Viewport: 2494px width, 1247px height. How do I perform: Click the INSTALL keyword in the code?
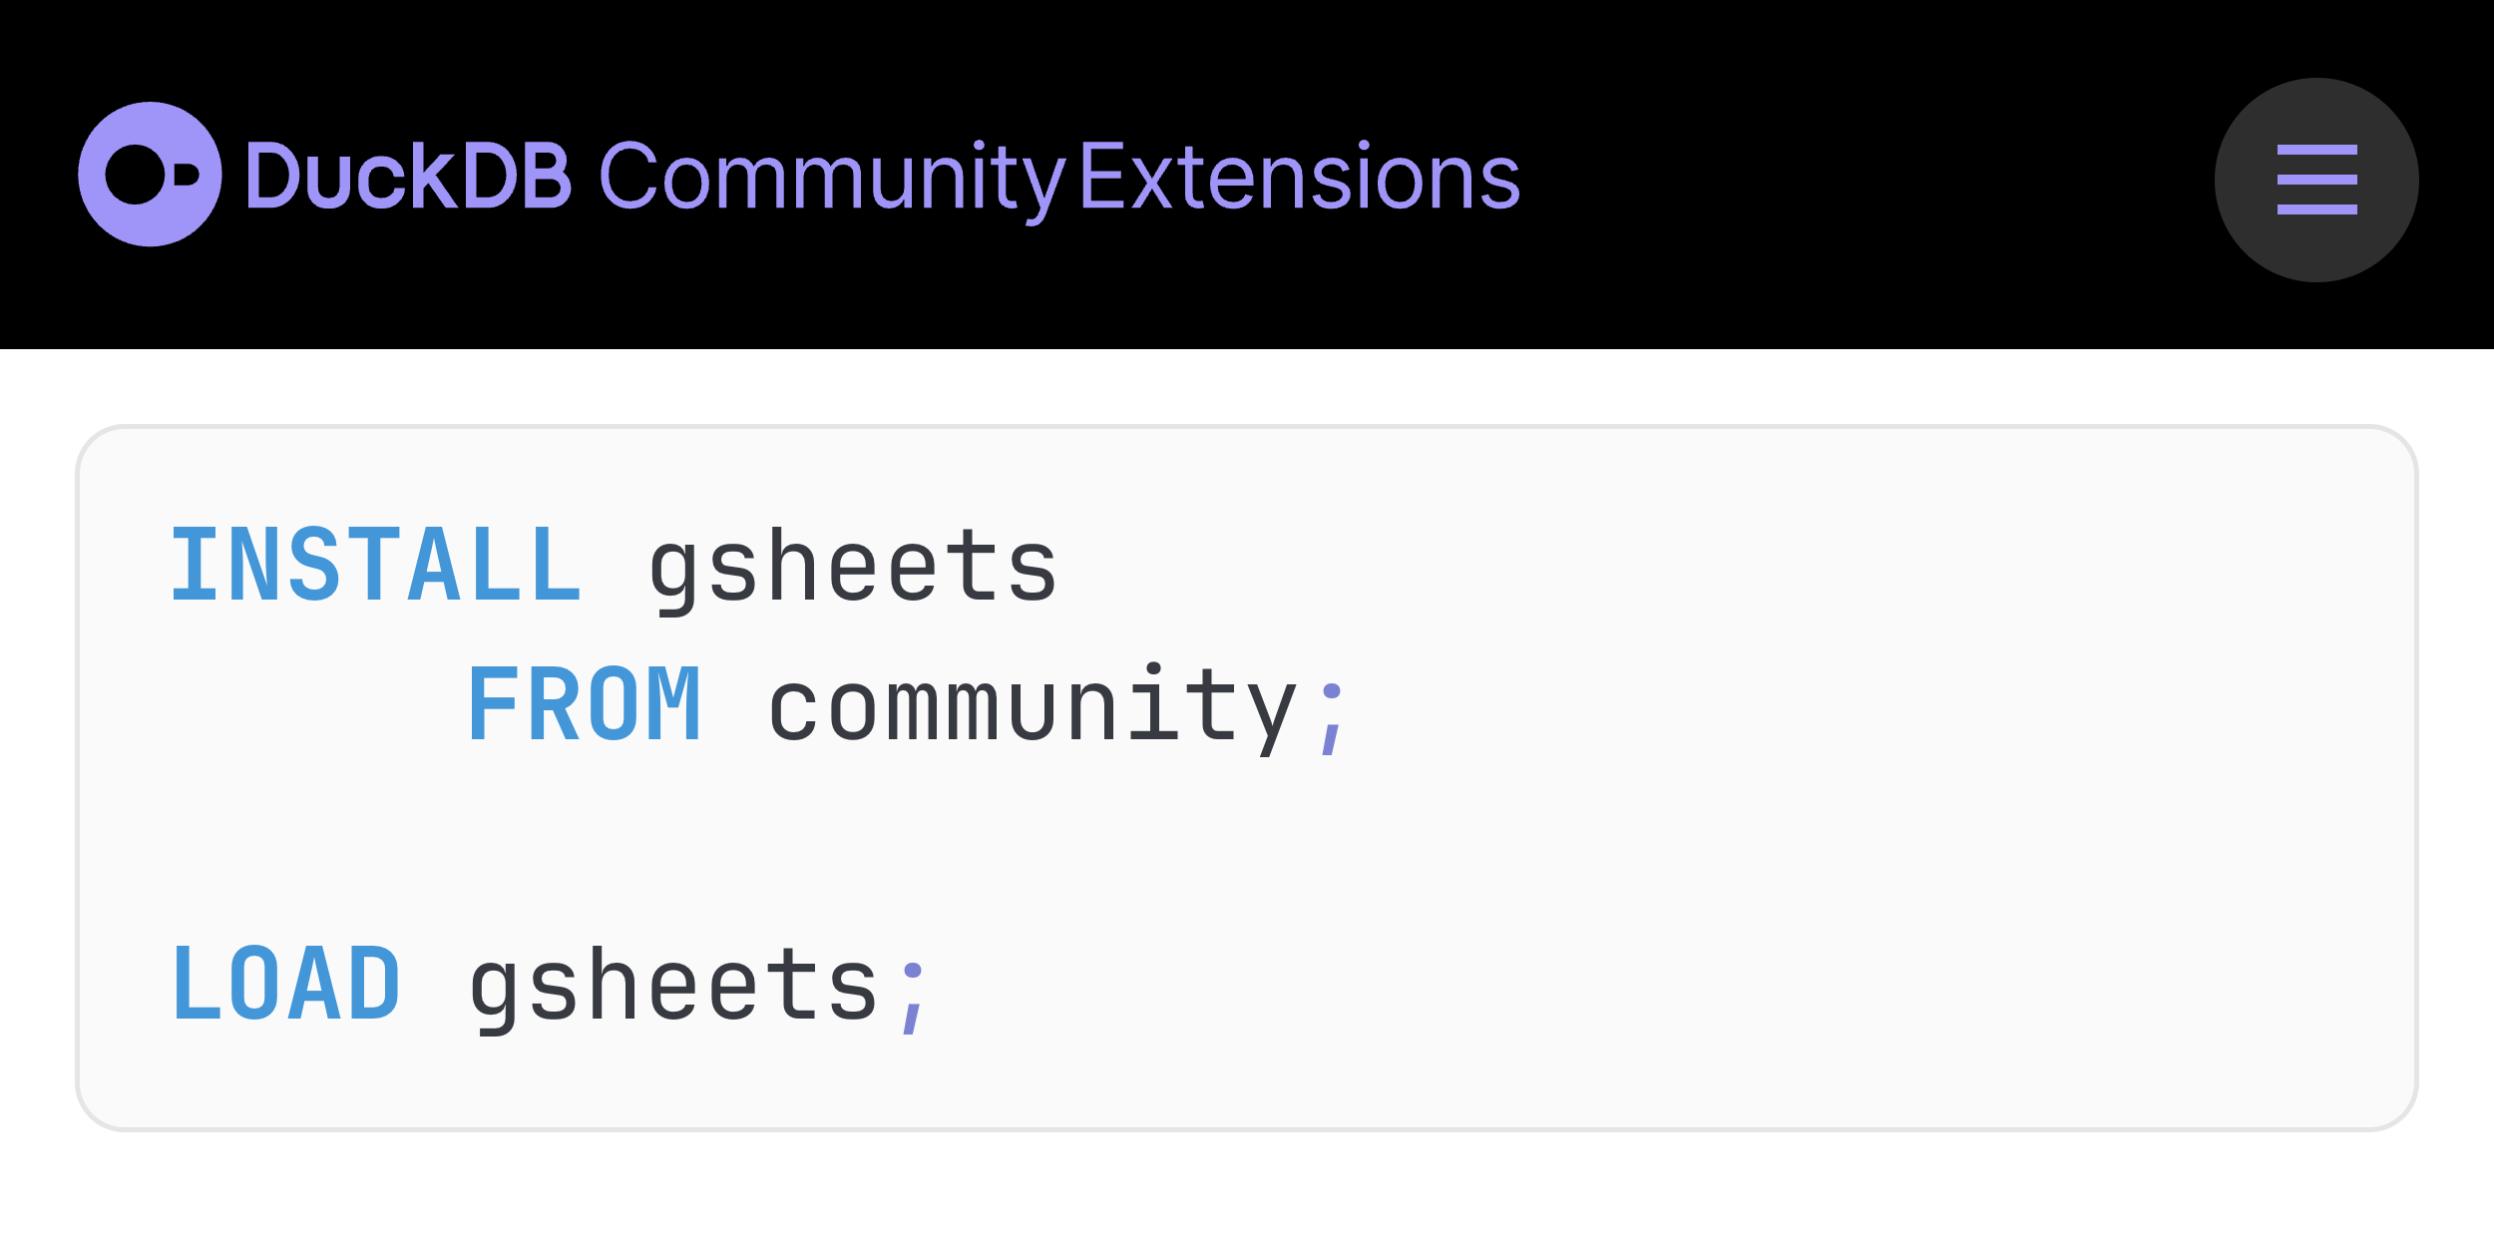[376, 566]
